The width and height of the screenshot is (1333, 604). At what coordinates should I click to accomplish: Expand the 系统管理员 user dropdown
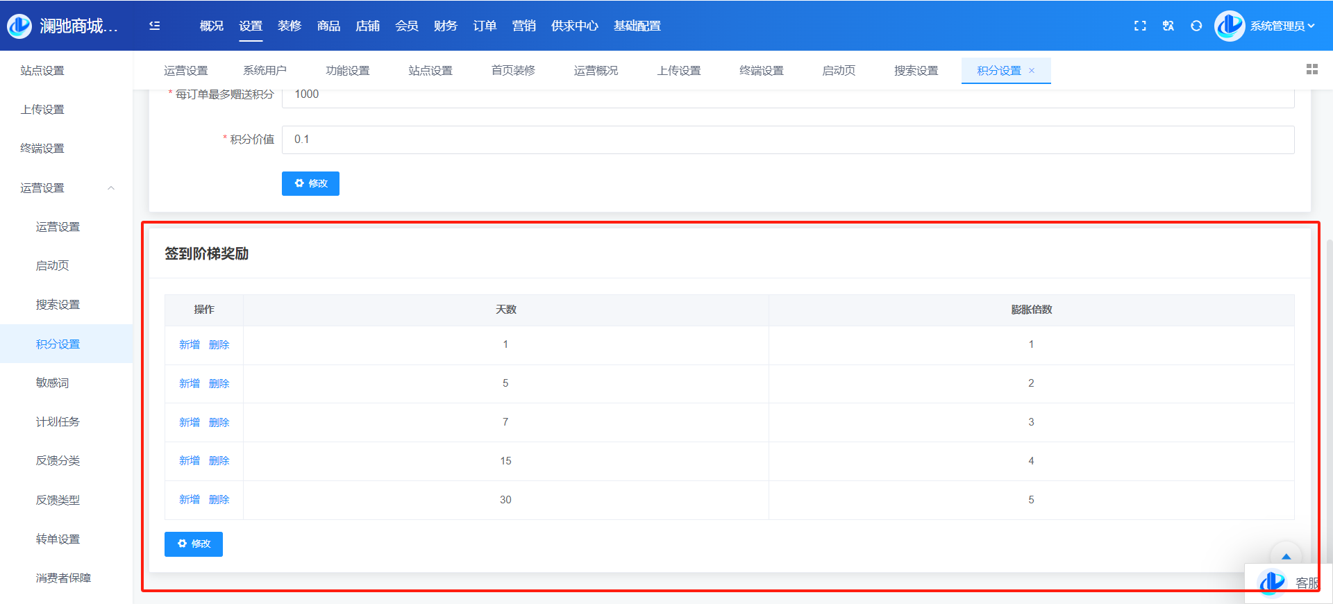(1282, 26)
